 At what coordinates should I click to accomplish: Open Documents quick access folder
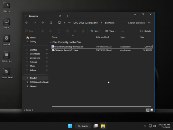click(x=35, y=58)
